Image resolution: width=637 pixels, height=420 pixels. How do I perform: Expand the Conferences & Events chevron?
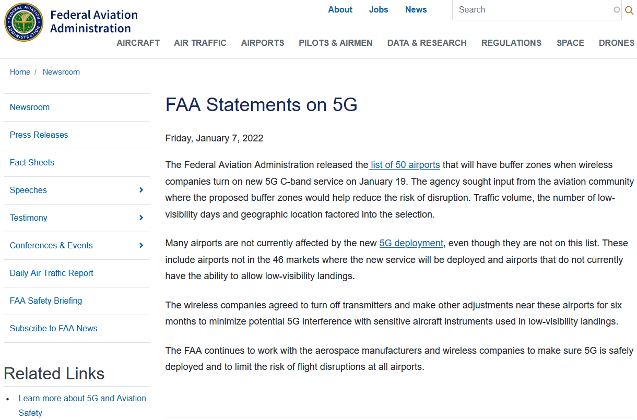click(x=141, y=245)
